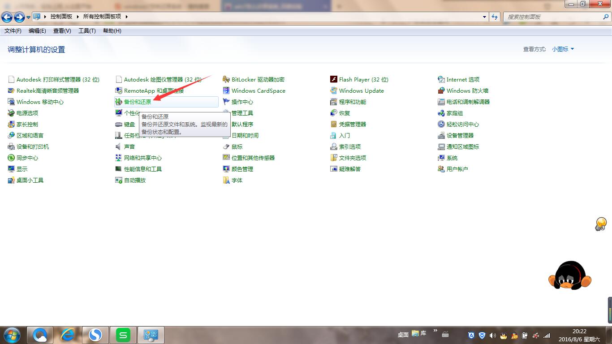Open the 恢复 link
The height and width of the screenshot is (344, 612).
(345, 113)
